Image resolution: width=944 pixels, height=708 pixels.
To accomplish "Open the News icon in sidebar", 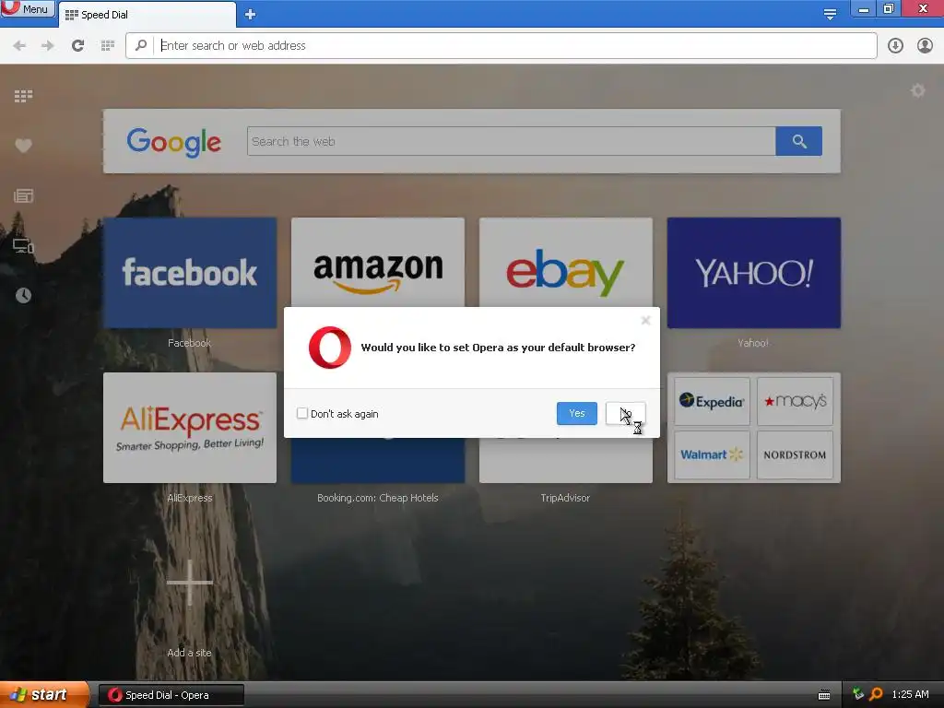I will [x=23, y=195].
